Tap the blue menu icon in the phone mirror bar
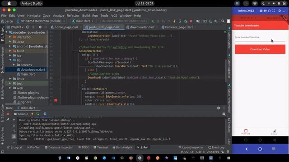The height and width of the screenshot is (162, 289). 274,149
